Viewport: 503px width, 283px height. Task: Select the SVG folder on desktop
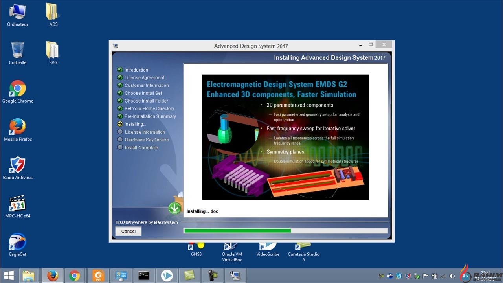tap(53, 53)
